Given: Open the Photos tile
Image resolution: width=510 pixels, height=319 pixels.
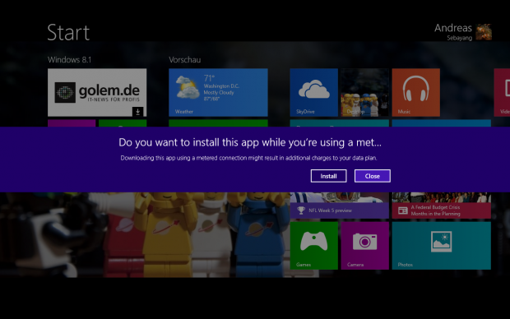Looking at the screenshot, I should 442,246.
